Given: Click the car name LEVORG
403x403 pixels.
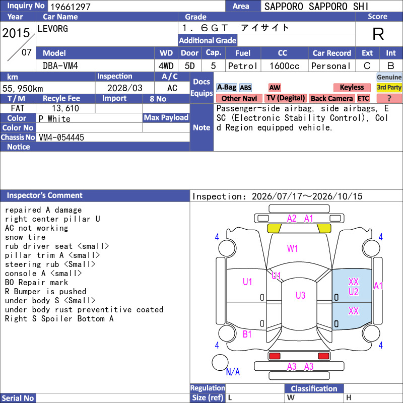Looking at the screenshot, I should [53, 29].
